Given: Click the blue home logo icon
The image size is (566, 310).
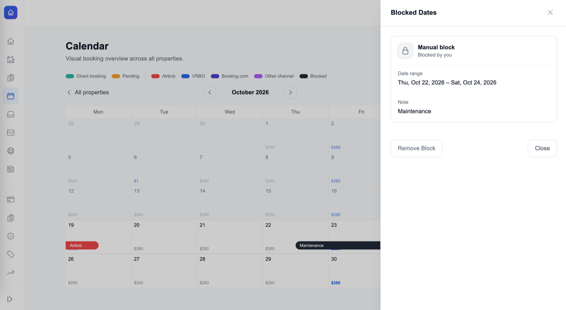Looking at the screenshot, I should click(x=11, y=13).
